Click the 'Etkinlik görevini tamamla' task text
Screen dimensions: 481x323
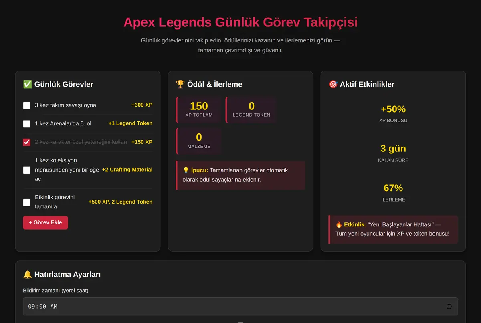coord(55,202)
